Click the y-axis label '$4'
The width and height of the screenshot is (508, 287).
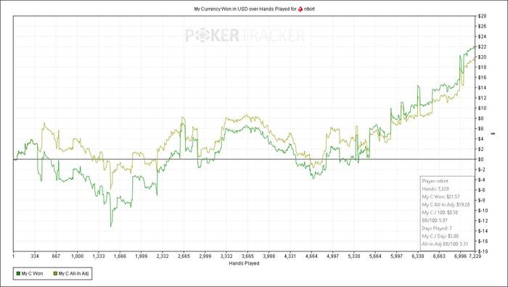tap(481, 139)
